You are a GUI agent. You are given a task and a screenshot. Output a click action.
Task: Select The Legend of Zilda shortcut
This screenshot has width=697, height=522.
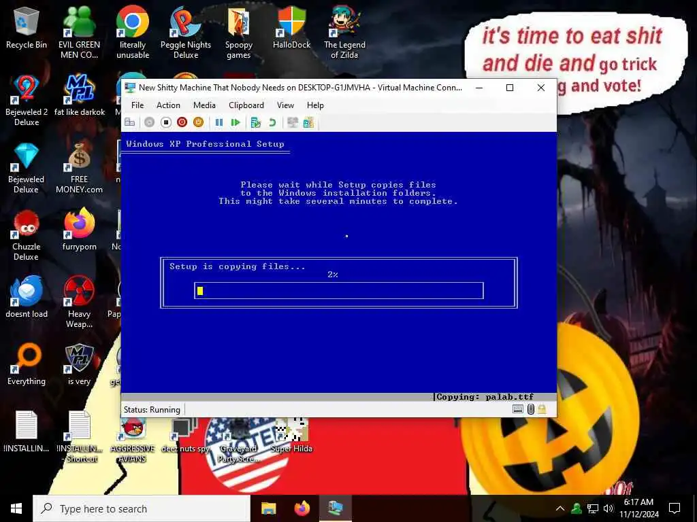[344, 33]
